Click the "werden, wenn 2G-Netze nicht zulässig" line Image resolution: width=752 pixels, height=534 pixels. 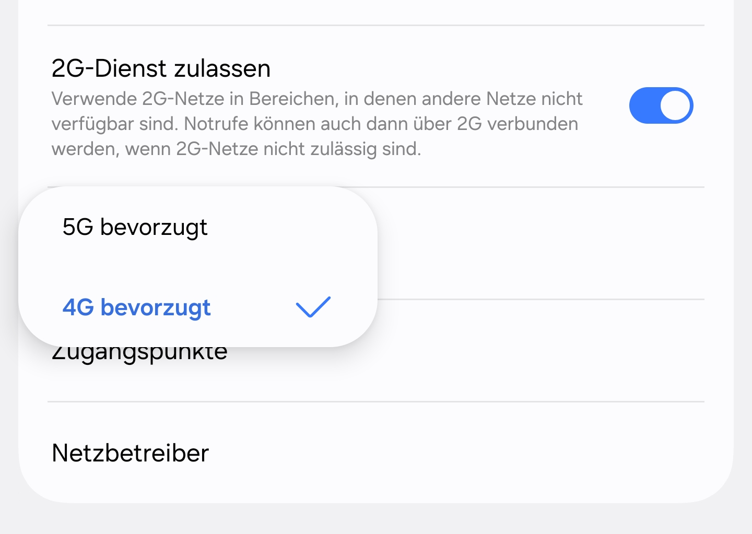236,149
